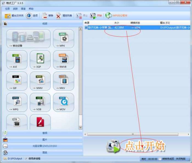Click the task list horizontal scrollbar
This screenshot has height=163, width=192.
click(x=133, y=135)
